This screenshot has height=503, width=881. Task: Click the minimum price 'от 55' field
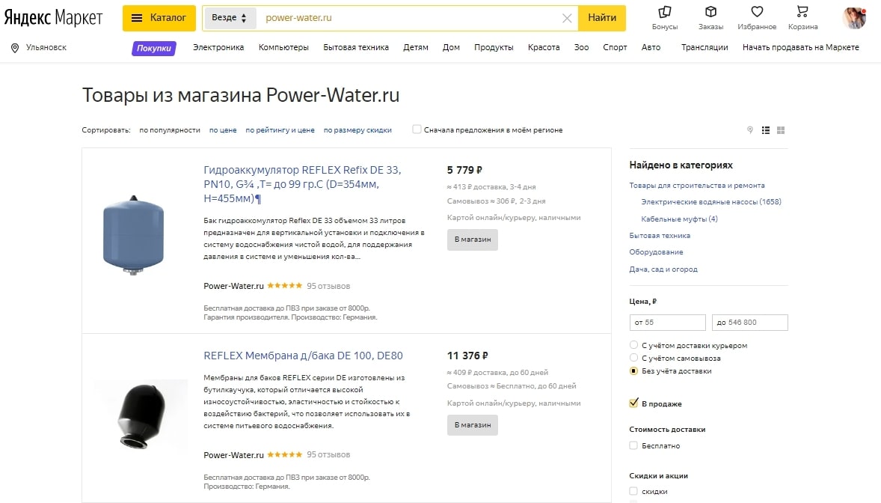click(668, 323)
